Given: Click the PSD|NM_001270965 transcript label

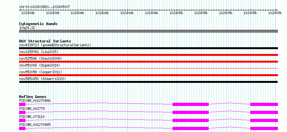Looking at the screenshot, I should (35, 125).
